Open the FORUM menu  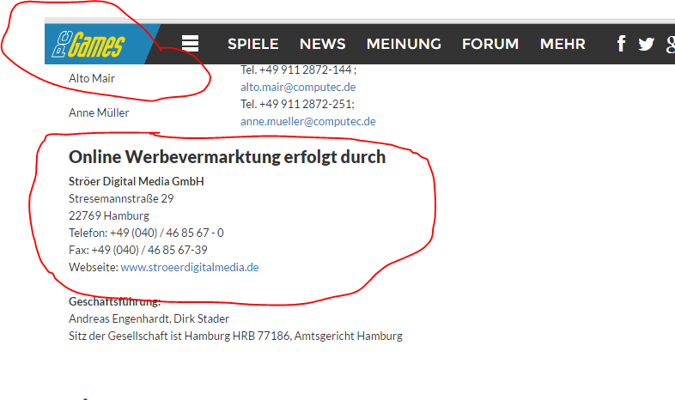[x=490, y=44]
